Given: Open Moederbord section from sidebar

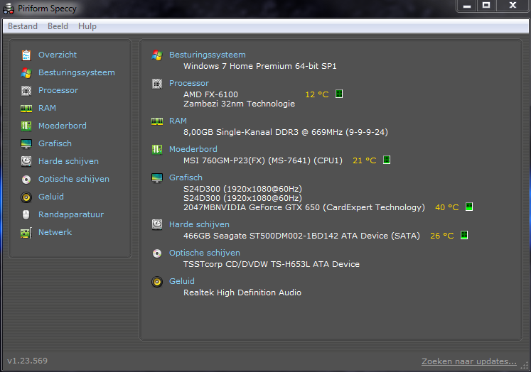Looking at the screenshot, I should point(63,126).
